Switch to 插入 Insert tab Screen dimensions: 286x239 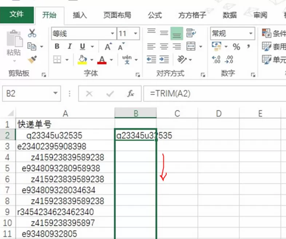point(80,15)
